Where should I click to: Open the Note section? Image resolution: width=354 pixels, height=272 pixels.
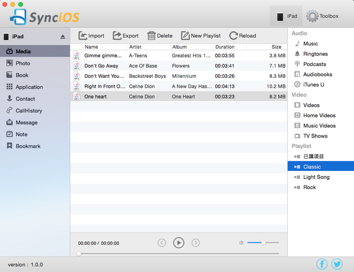(35, 134)
